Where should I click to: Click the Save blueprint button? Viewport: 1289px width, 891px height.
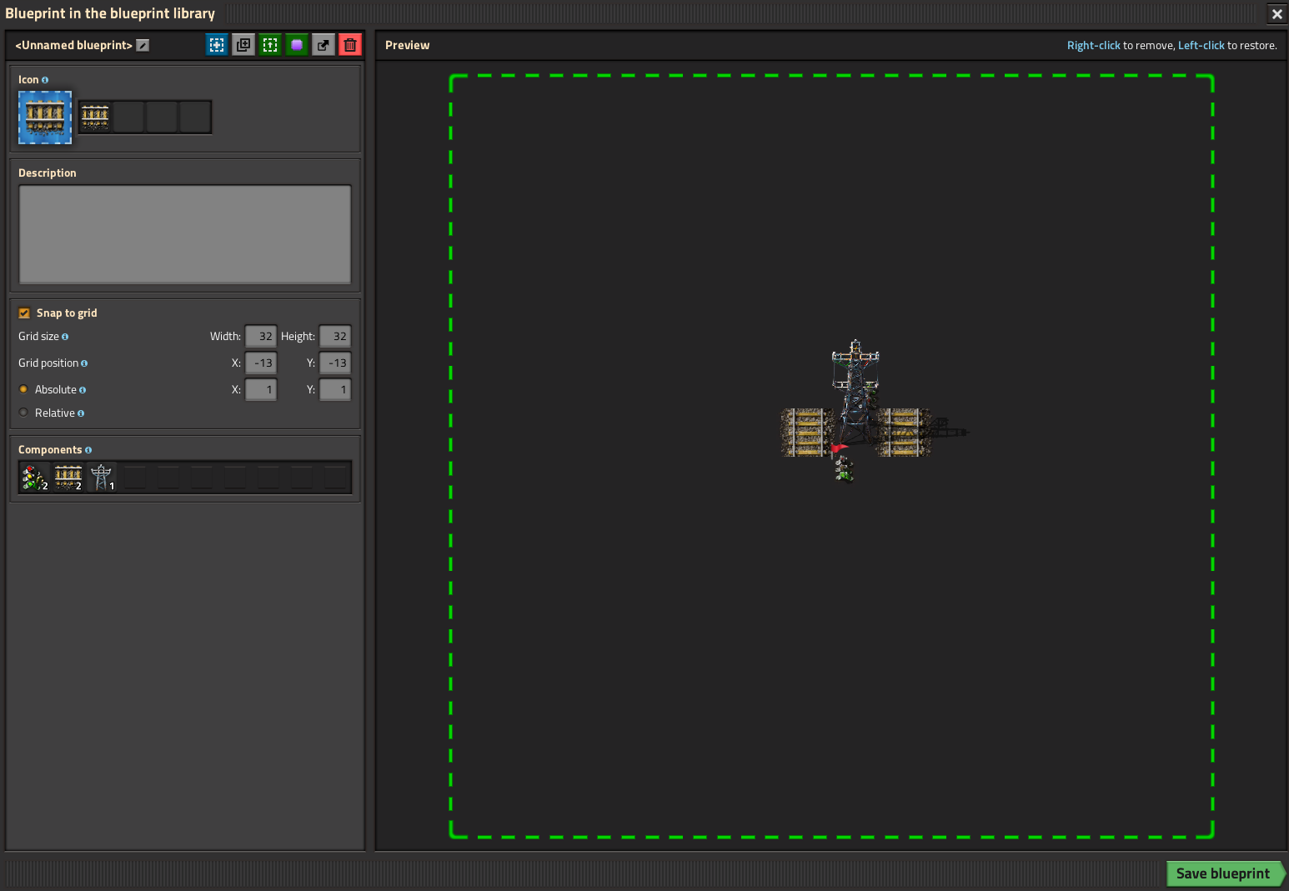coord(1222,873)
